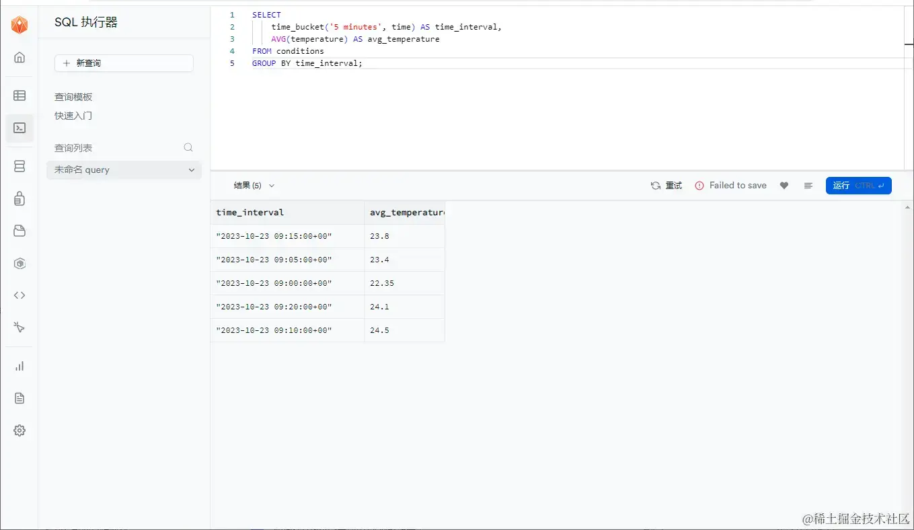Click the SELECT keyword on line 1
The height and width of the screenshot is (530, 914).
coord(266,15)
